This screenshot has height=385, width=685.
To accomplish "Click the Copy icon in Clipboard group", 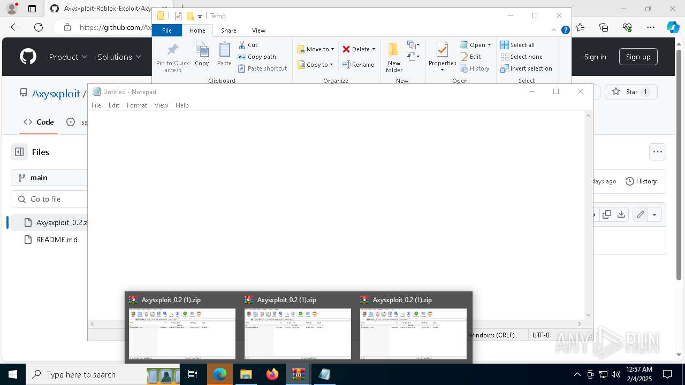I will (202, 55).
